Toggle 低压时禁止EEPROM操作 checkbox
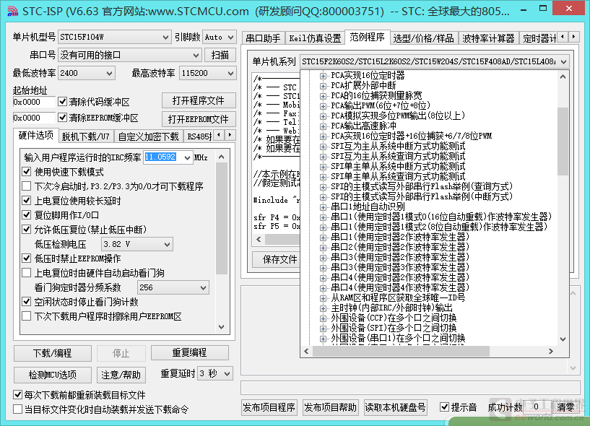Viewport: 590px width, 426px height. tap(26, 258)
